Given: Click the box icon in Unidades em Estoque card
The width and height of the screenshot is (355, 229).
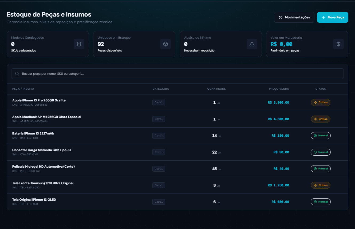Looking at the screenshot, I should point(165,44).
